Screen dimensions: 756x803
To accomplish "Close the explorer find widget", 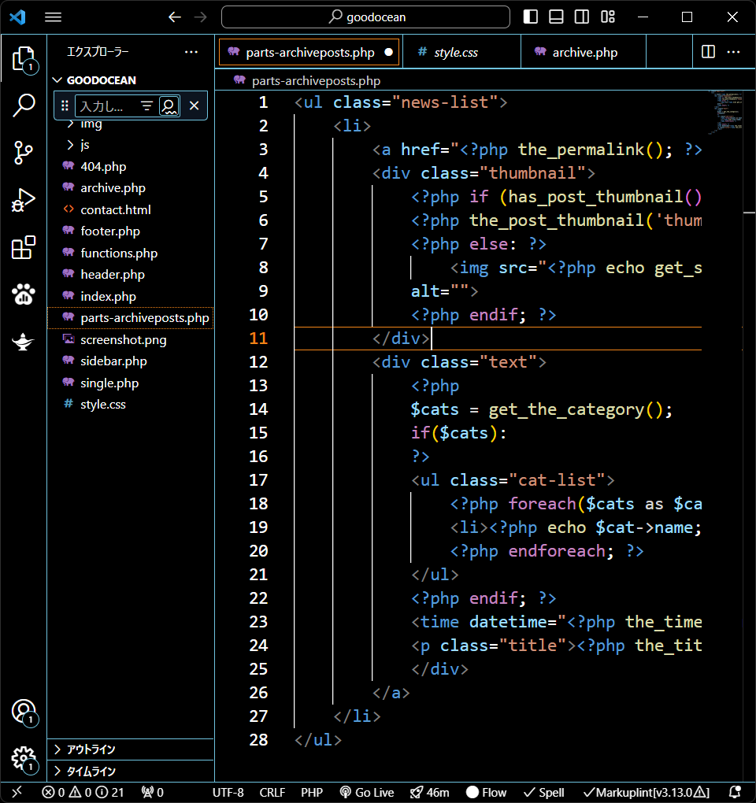I will coord(195,105).
